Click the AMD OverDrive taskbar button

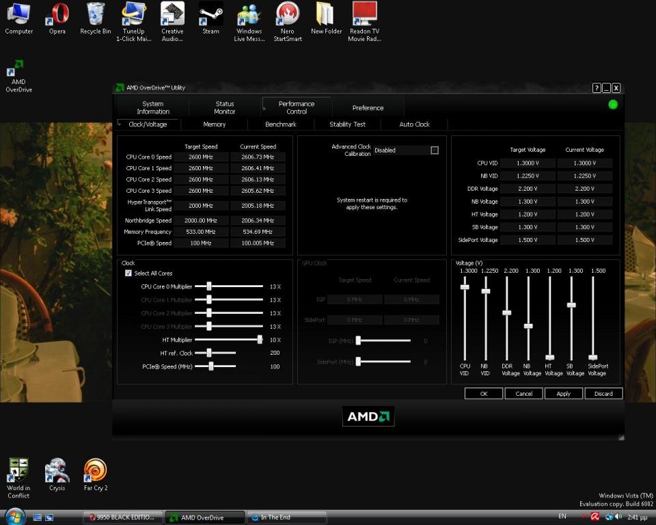[x=205, y=517]
